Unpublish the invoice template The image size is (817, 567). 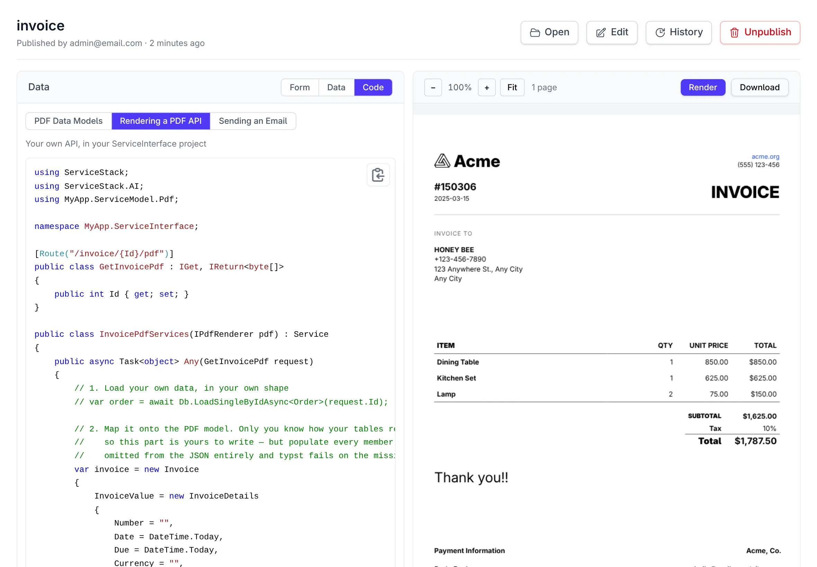[x=760, y=32]
